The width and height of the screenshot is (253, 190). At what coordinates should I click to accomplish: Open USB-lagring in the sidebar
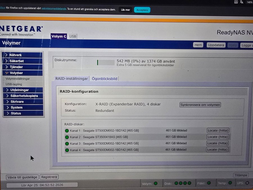tap(14, 84)
